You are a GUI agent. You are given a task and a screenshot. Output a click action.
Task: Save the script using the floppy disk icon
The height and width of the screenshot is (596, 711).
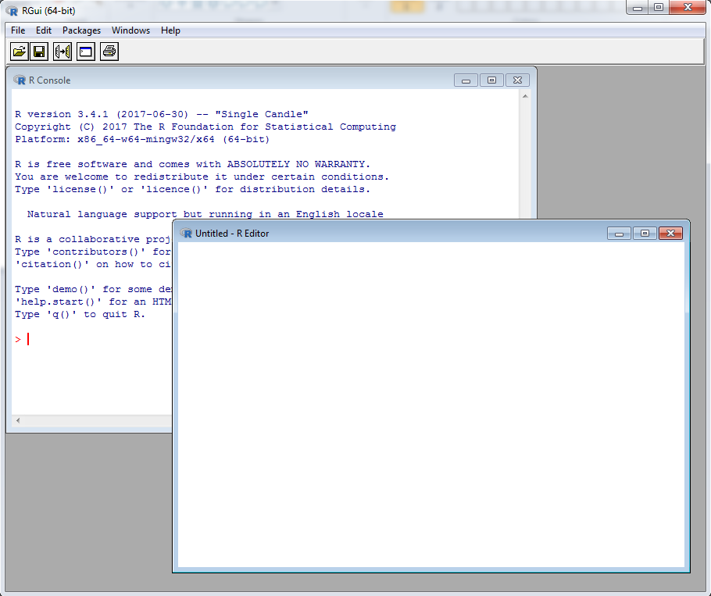pyautogui.click(x=39, y=51)
